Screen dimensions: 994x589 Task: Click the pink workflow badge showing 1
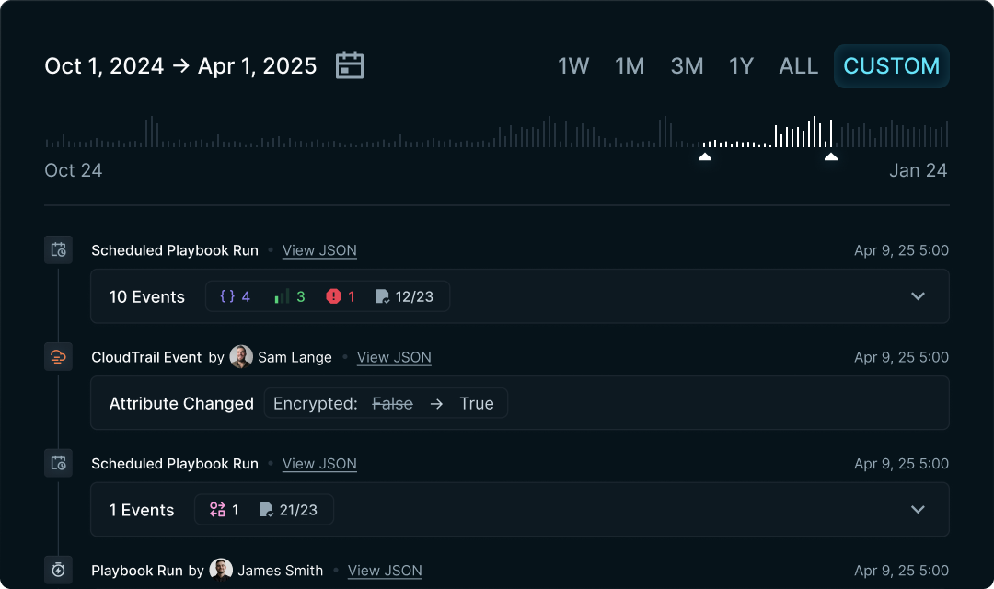(224, 509)
